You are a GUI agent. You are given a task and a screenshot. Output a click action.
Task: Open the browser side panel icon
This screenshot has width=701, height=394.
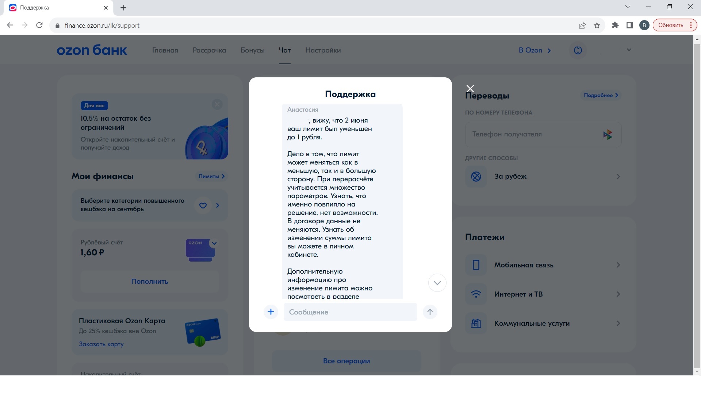tap(630, 25)
